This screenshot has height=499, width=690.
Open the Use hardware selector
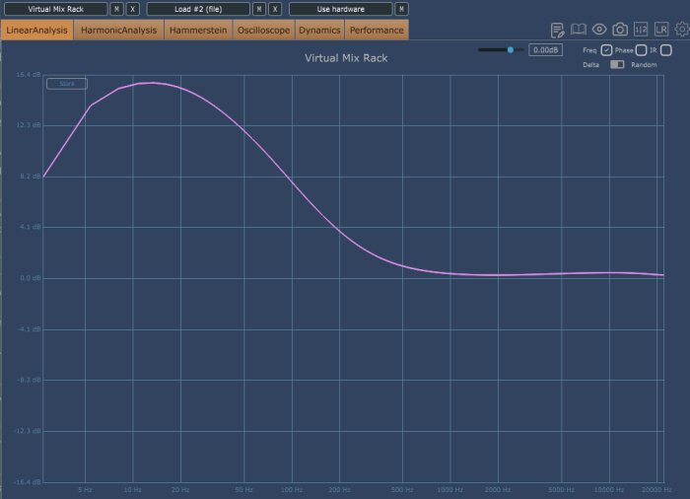341,9
